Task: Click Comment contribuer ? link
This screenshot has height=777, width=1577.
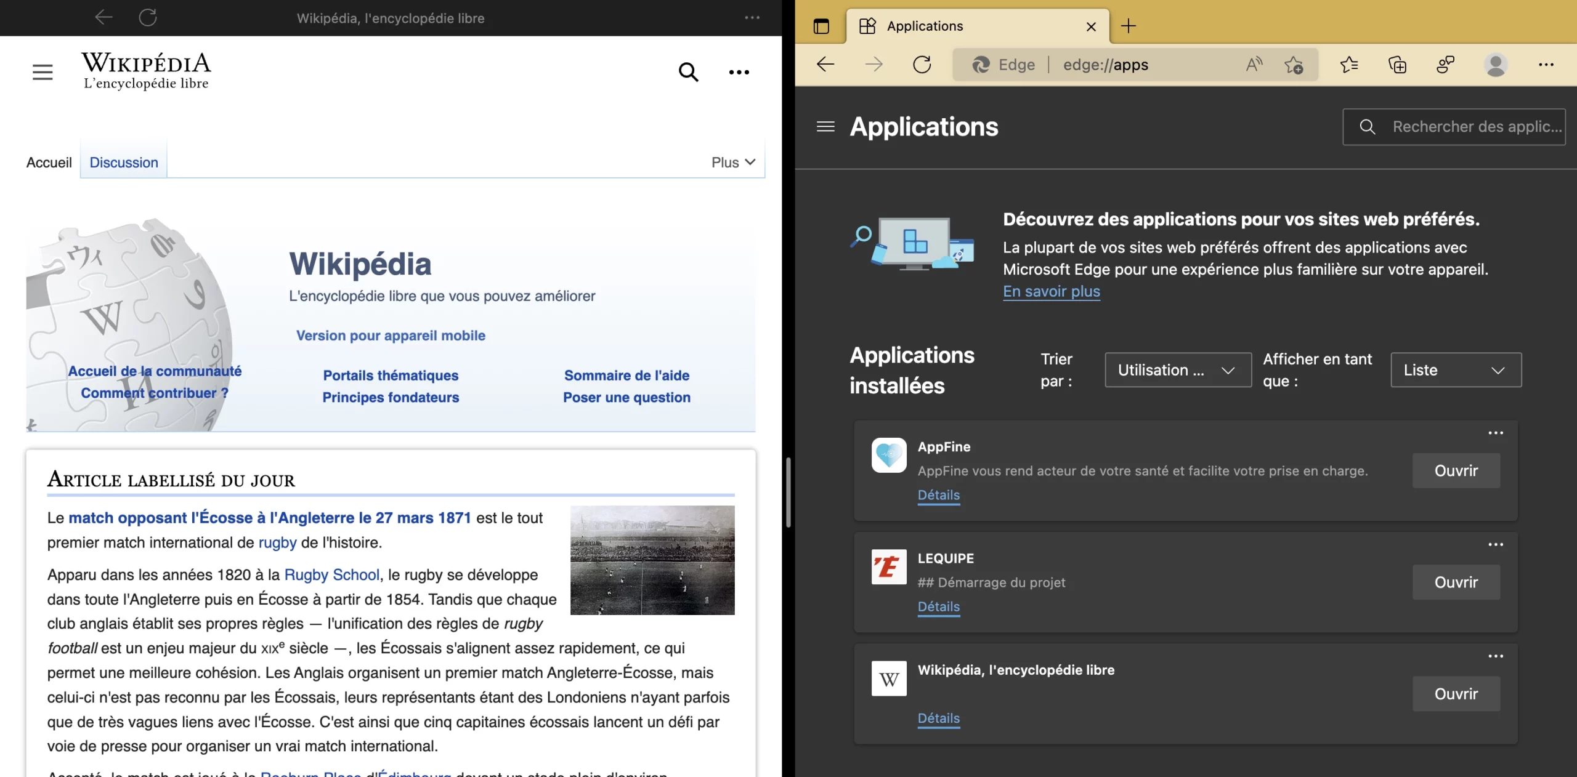Action: (155, 393)
